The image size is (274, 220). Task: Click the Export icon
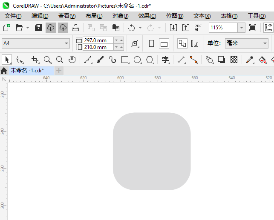click(x=186, y=28)
